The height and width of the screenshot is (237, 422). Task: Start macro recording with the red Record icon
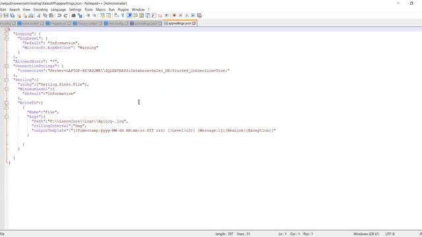[174, 16]
